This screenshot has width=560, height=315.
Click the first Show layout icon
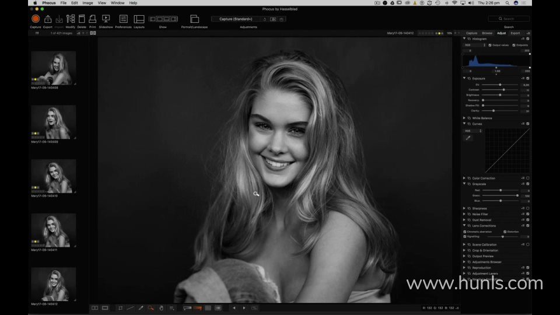click(152, 19)
